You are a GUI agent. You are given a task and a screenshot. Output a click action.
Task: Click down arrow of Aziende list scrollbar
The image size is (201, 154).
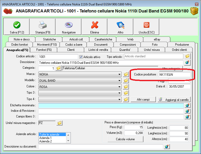[x=68, y=141]
